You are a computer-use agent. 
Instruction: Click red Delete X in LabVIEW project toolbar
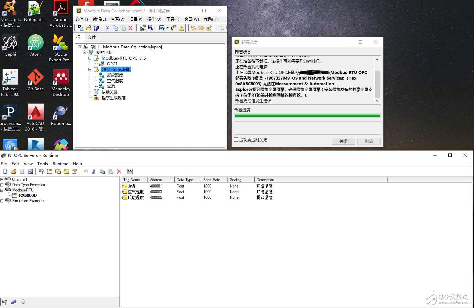pyautogui.click(x=130, y=28)
